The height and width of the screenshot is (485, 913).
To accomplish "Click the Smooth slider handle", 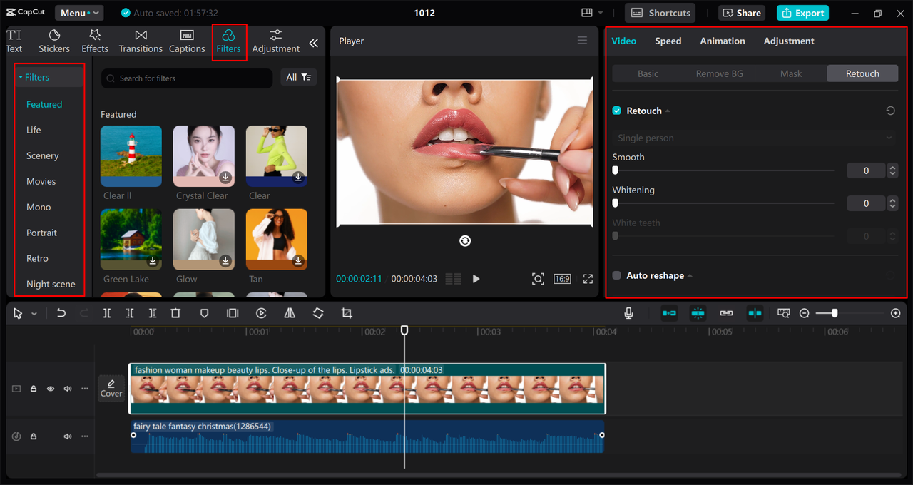I will [x=616, y=170].
